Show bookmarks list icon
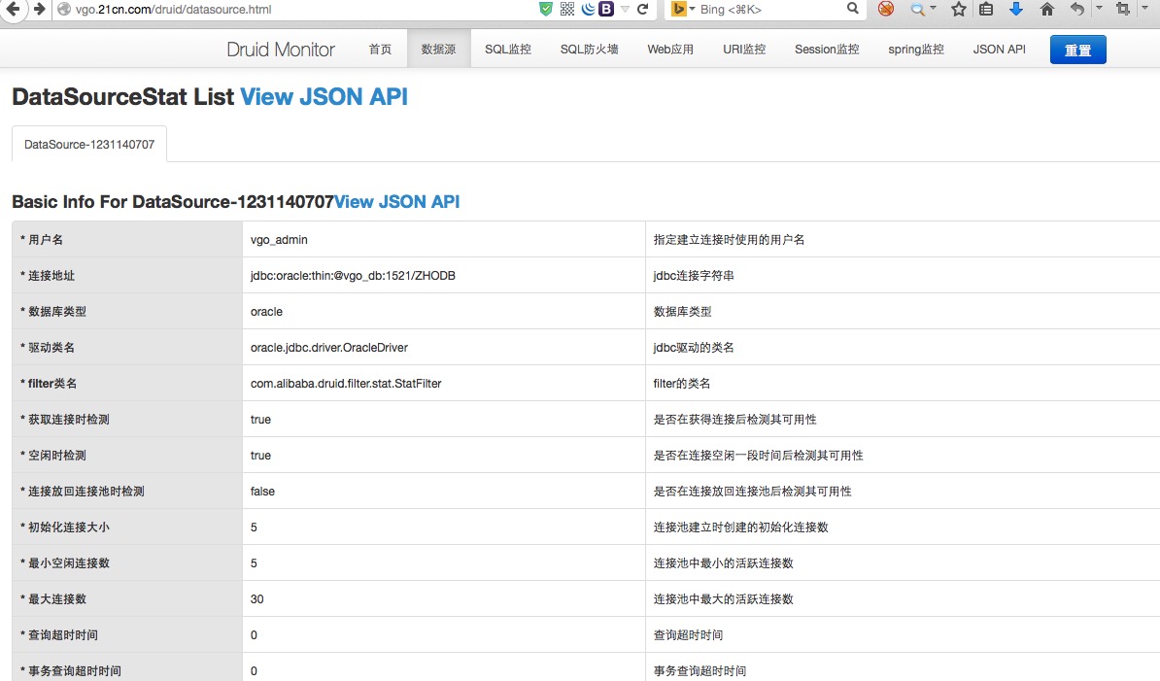This screenshot has width=1160, height=681. [986, 9]
